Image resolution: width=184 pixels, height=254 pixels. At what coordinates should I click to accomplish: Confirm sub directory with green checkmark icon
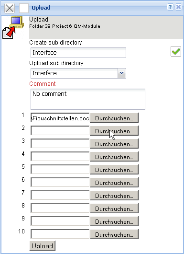click(176, 51)
